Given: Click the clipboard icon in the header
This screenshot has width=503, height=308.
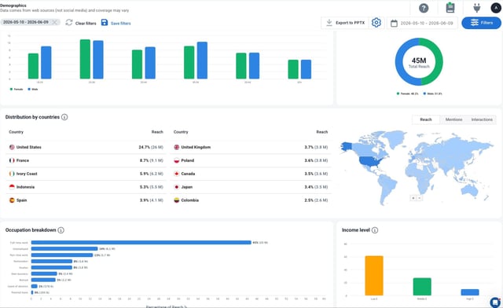Looking at the screenshot, I should point(450,7).
